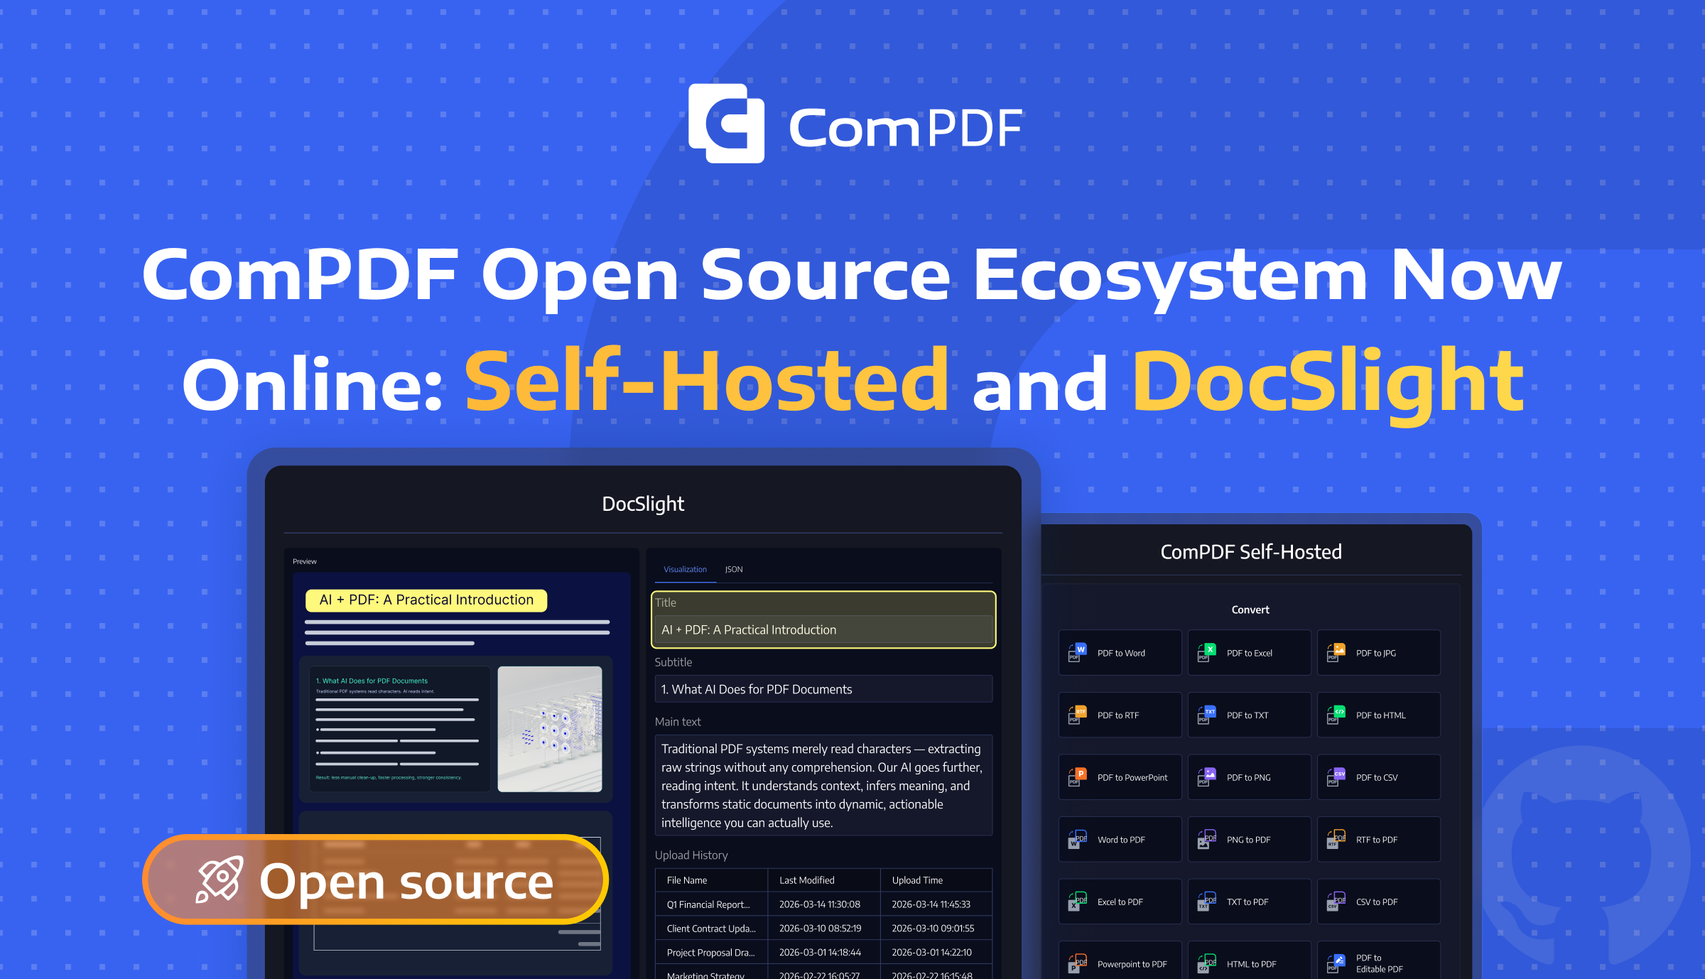Click the Last Modified column header
Viewport: 1705px width, 979px height.
(807, 880)
